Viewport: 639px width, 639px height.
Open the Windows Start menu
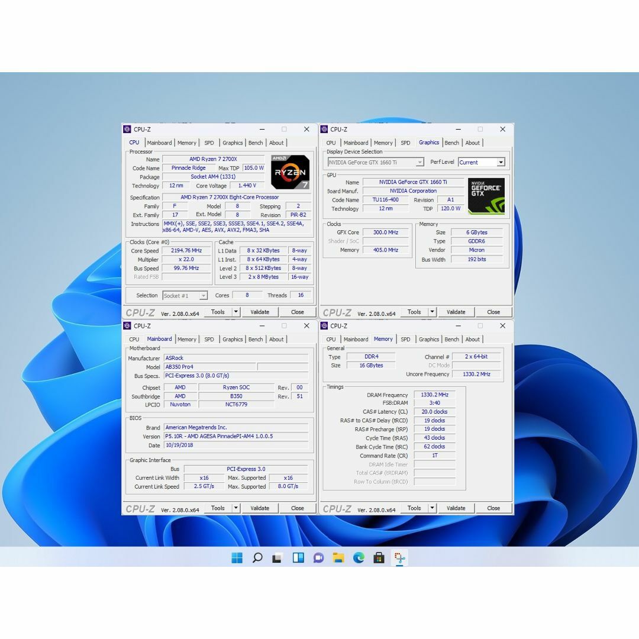tap(237, 557)
